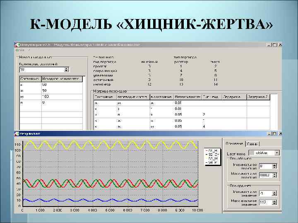
Task: Click the 'в состояние' column header
Action: (x=162, y=97)
